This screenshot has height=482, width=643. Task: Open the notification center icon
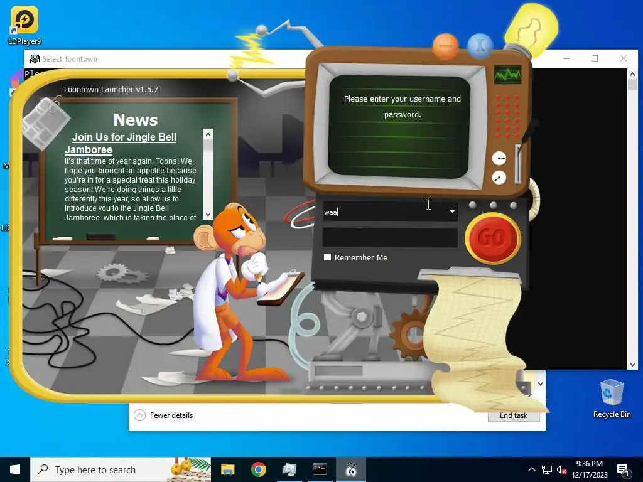(623, 470)
